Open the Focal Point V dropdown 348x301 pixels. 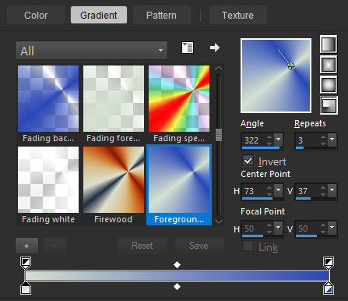coord(332,228)
